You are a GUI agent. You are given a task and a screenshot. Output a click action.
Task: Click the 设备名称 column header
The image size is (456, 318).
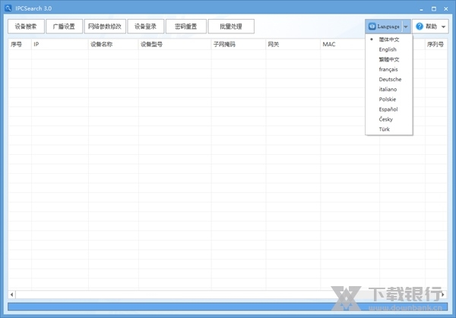113,45
